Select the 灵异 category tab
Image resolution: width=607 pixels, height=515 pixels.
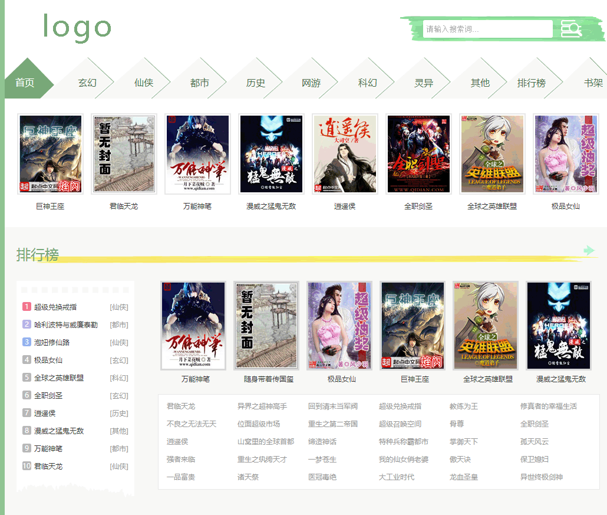coord(424,83)
